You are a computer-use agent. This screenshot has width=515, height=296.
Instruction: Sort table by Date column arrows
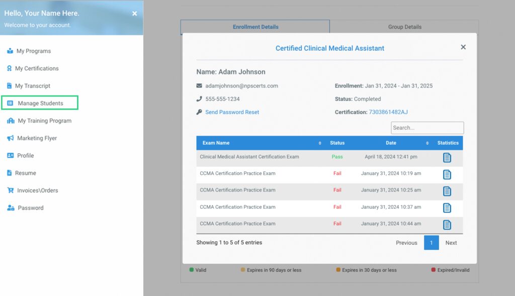[427, 143]
